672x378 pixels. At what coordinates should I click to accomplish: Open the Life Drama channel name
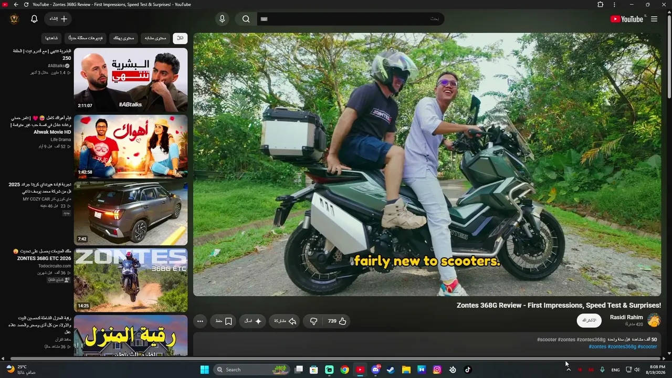coord(61,140)
